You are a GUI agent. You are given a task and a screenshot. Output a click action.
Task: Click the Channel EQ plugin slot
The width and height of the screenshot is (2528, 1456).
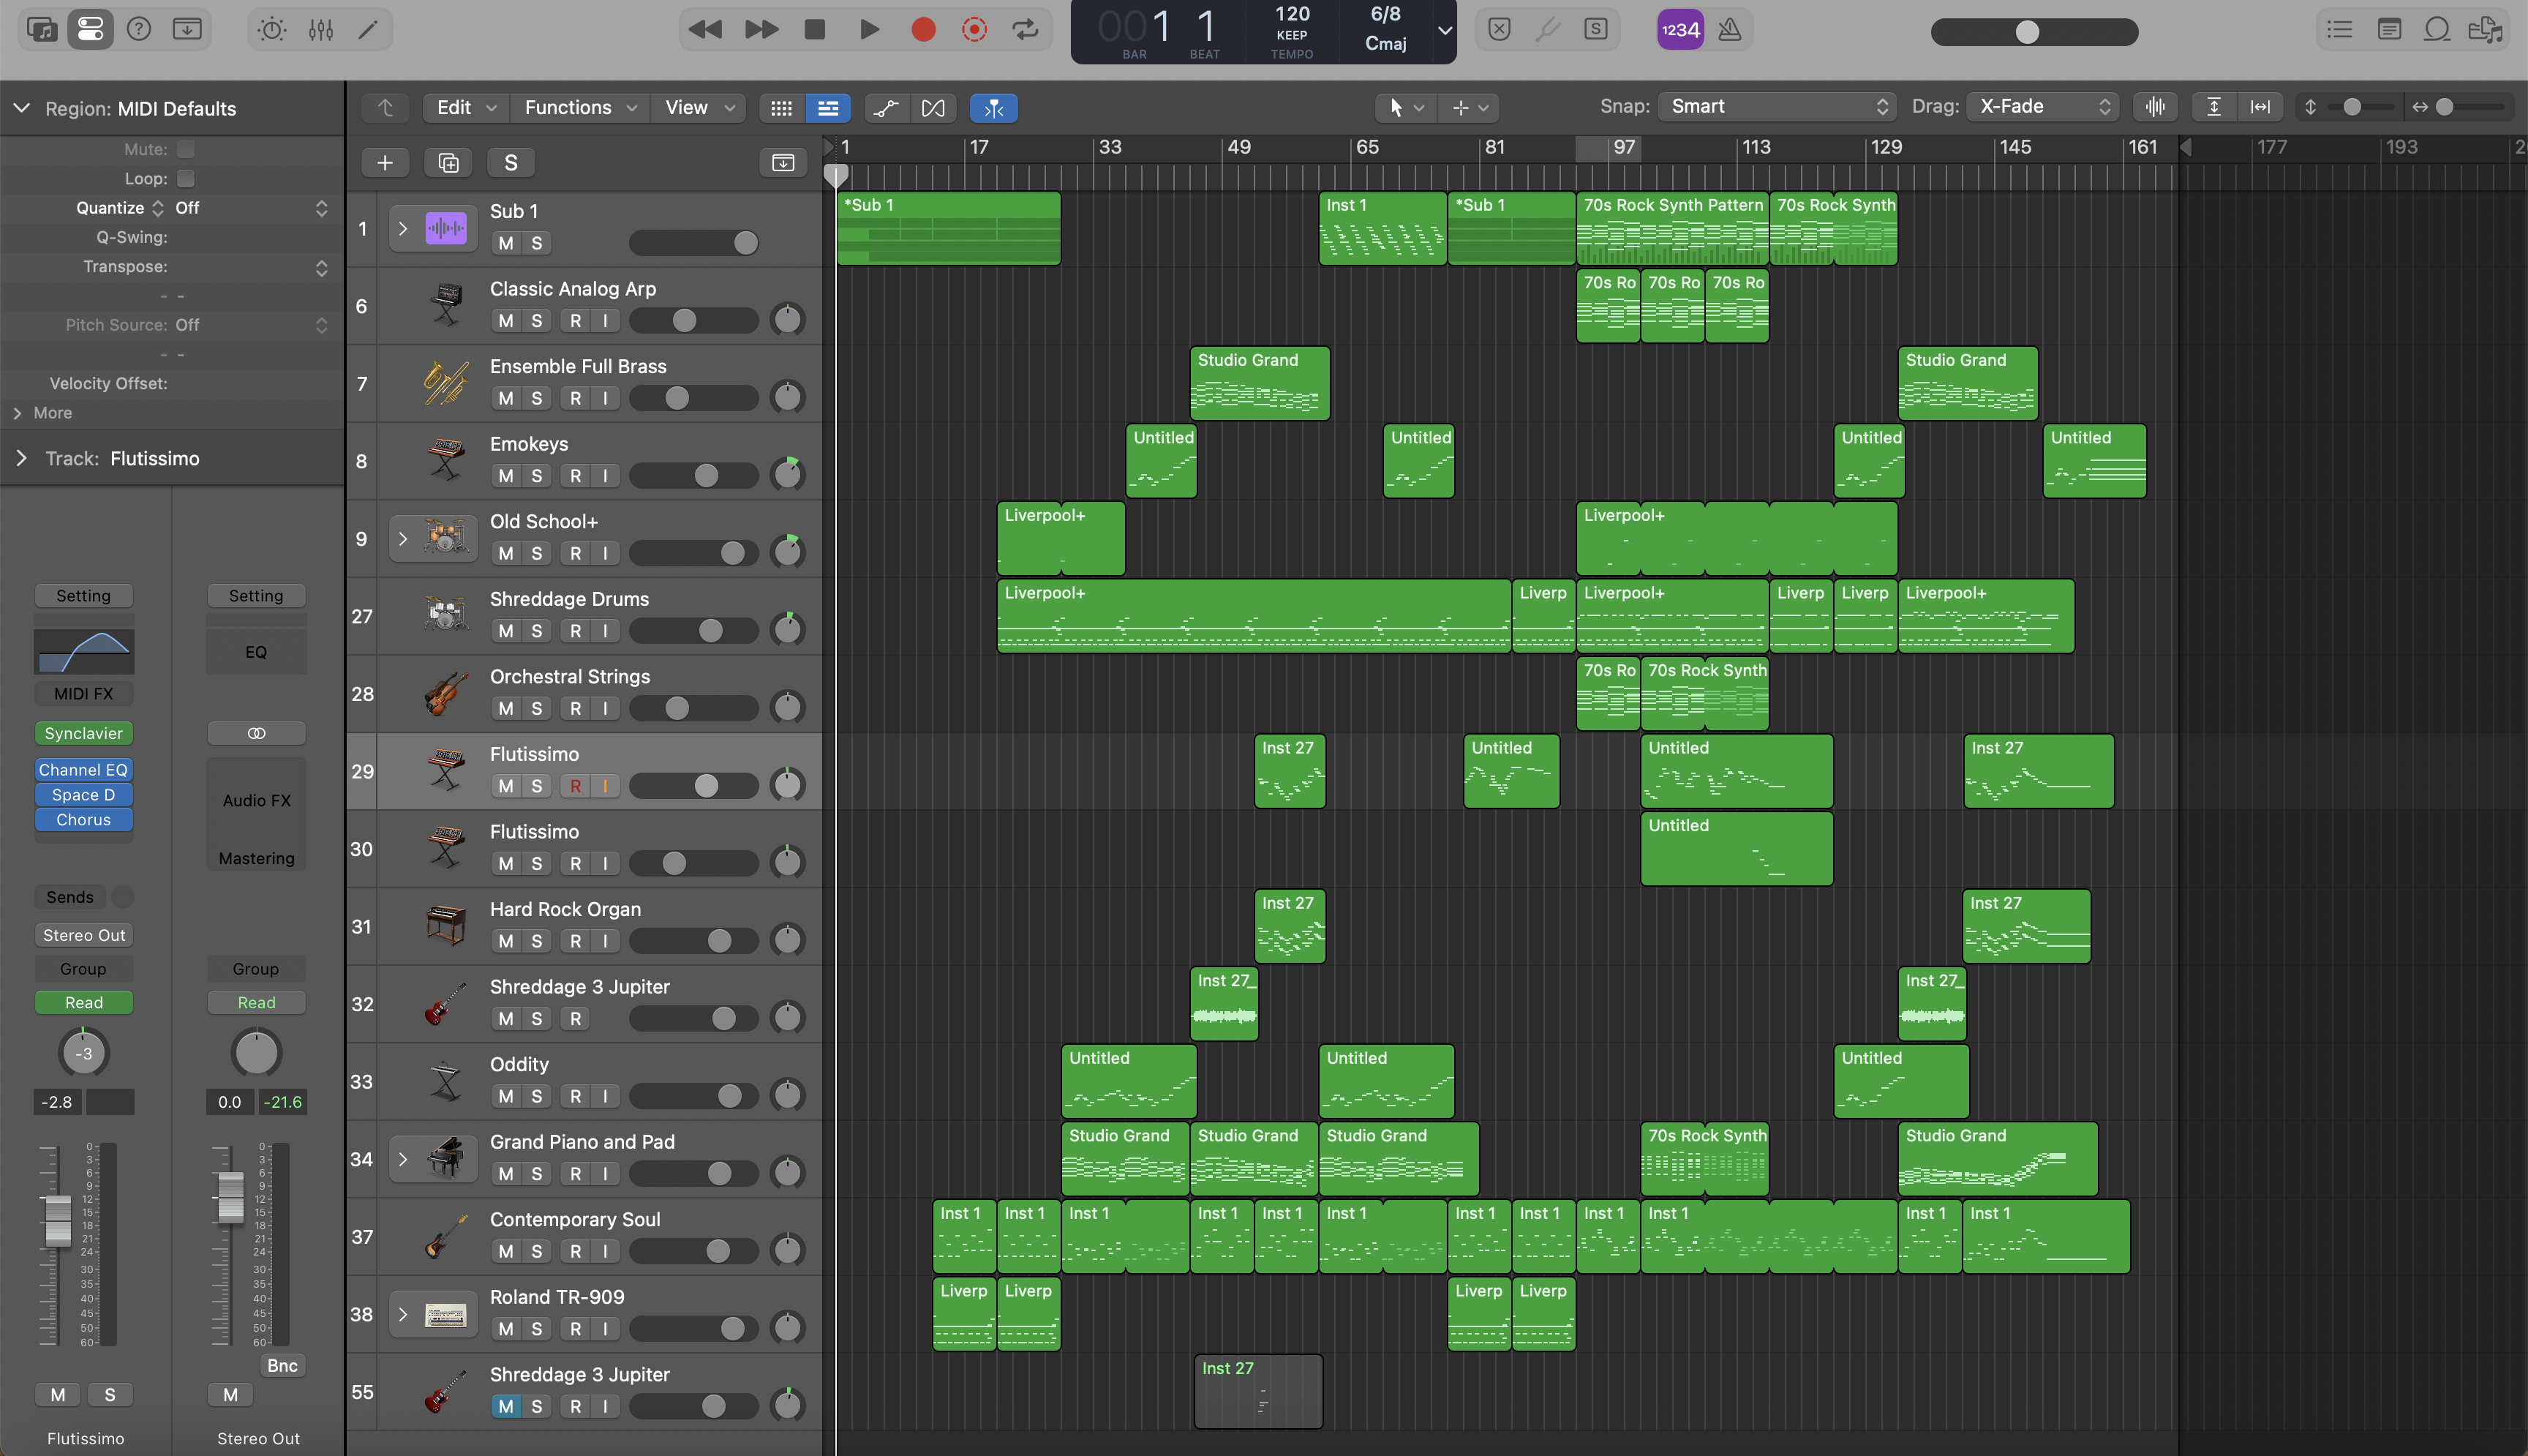click(x=84, y=770)
